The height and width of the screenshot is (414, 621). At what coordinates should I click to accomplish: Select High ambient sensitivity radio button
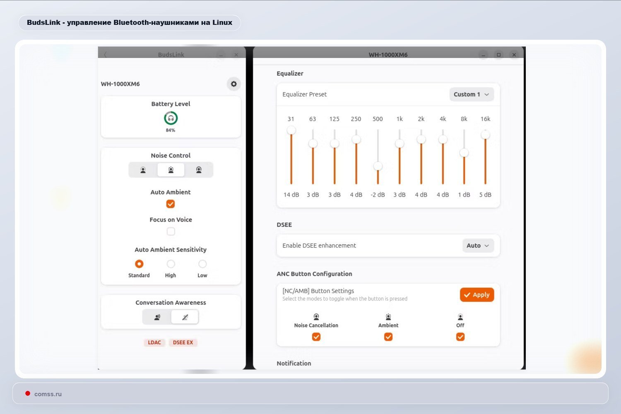[x=171, y=264]
